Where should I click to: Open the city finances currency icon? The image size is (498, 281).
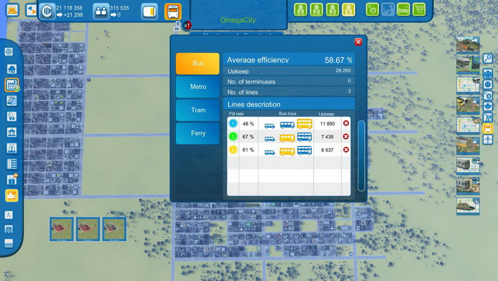point(47,11)
